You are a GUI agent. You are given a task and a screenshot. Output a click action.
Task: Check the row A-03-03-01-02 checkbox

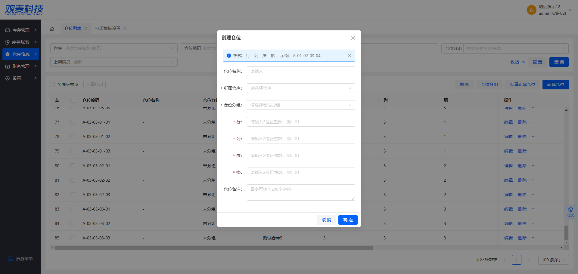coord(73,137)
